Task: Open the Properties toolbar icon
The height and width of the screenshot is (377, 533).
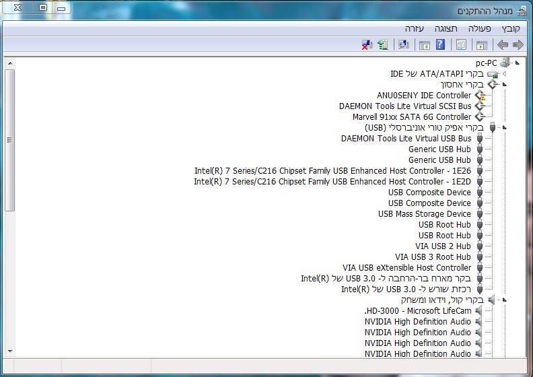Action: (x=461, y=45)
